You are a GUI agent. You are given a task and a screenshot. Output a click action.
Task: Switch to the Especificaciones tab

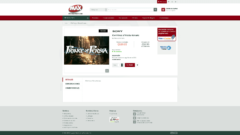pos(73,84)
